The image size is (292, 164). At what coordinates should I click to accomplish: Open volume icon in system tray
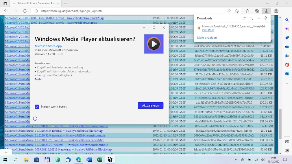(263, 160)
